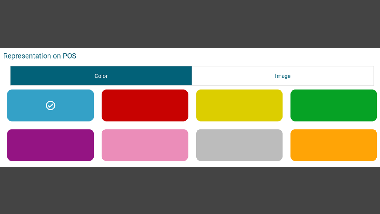Viewport: 380px width, 214px height.
Task: Switch to the Image tab
Action: pyautogui.click(x=283, y=76)
